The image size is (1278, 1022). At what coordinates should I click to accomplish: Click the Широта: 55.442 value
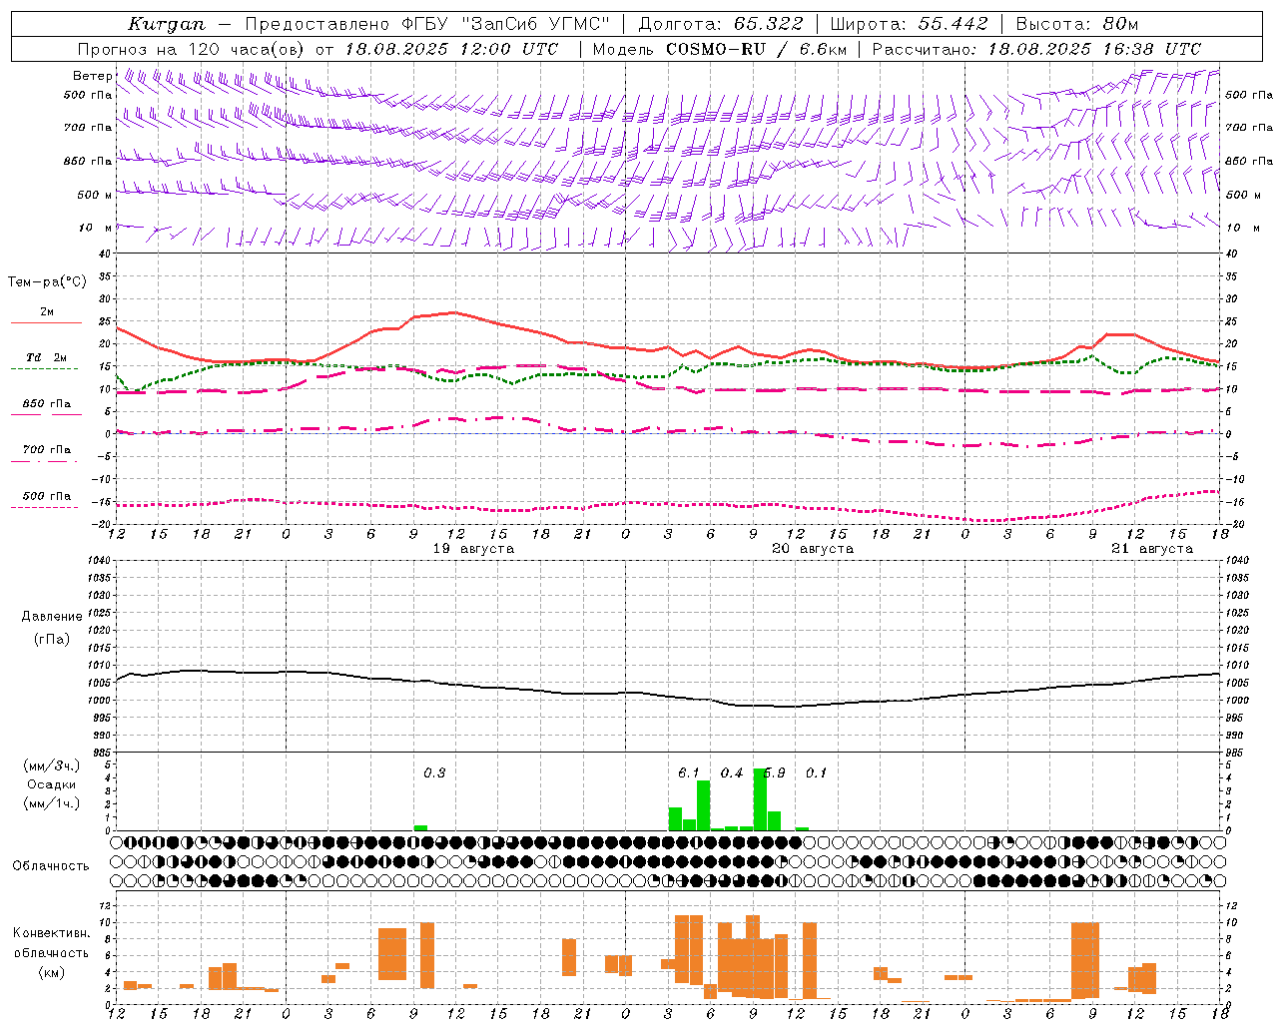click(x=909, y=24)
